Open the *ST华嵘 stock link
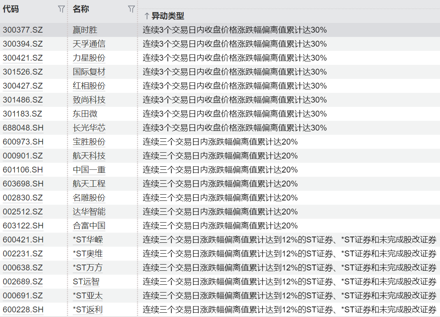 point(88,240)
